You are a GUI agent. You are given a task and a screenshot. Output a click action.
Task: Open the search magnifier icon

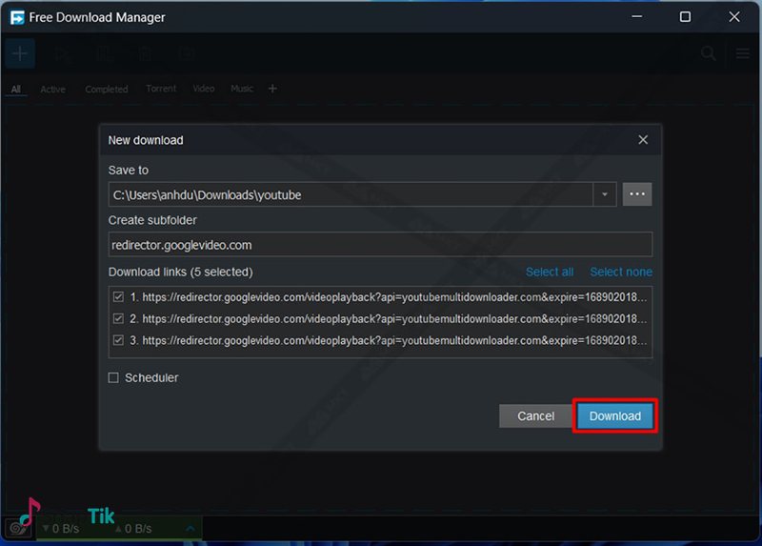point(709,54)
